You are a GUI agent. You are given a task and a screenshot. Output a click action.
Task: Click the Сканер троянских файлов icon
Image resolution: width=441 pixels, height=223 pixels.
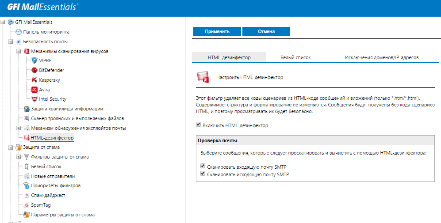pos(27,118)
